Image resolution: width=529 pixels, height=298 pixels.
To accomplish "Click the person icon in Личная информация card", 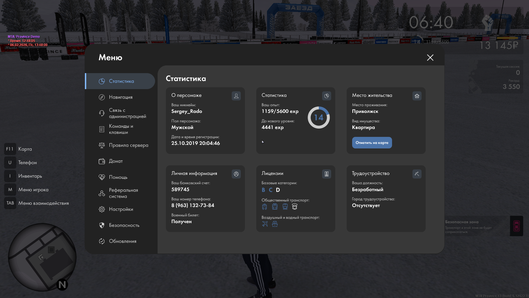I will coord(236,174).
